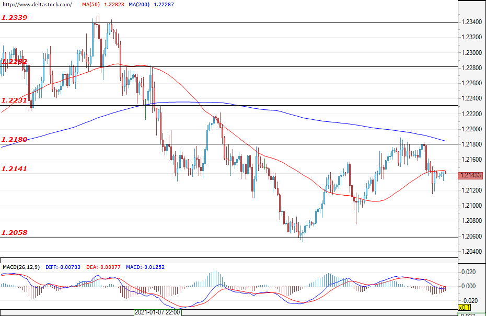Select the MA(200) indicator label

(139, 5)
